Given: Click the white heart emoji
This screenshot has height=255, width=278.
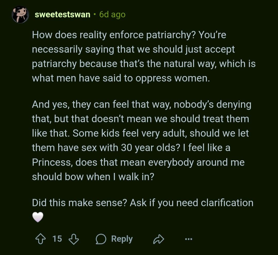Looking at the screenshot, I should tap(38, 218).
